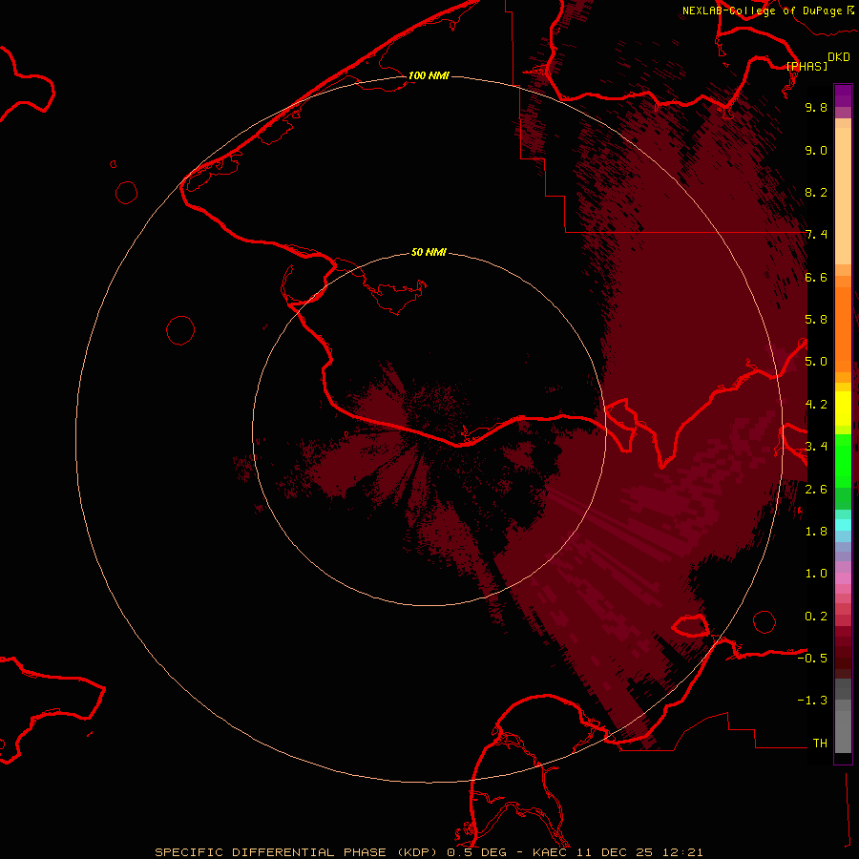Click the 50 NMI range ring label

(x=429, y=252)
